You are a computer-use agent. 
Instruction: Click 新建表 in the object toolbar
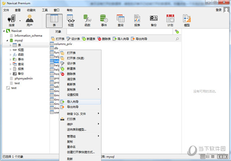(89, 39)
